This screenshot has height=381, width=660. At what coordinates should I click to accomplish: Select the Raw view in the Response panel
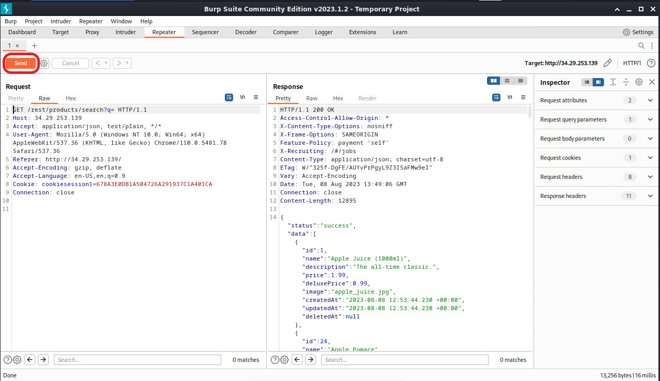click(312, 98)
